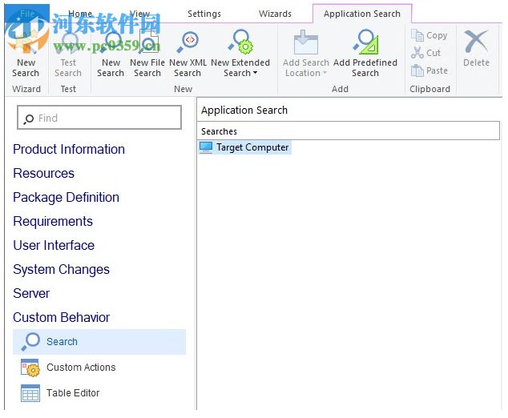Expand the Requirements section
508x418 pixels.
(x=53, y=221)
